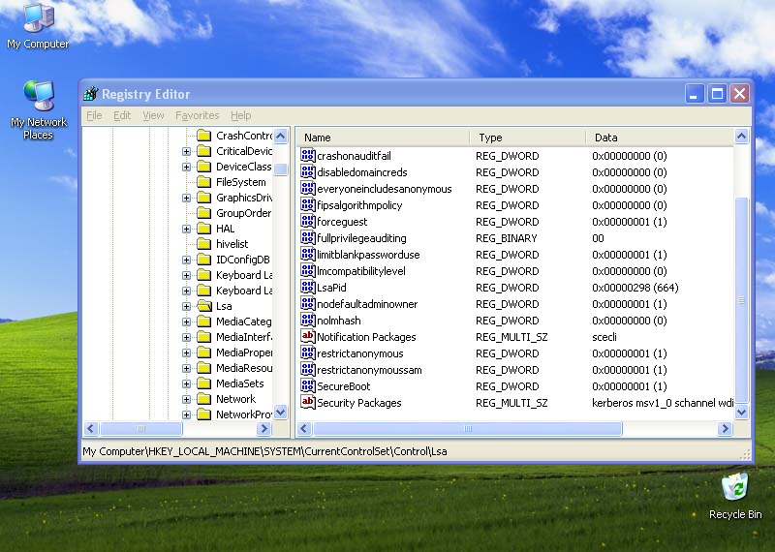Select the MediaSets key in the tree
This screenshot has width=775, height=552.
click(239, 383)
